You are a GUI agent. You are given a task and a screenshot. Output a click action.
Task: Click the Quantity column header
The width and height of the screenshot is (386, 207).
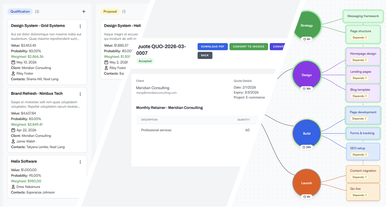click(244, 120)
